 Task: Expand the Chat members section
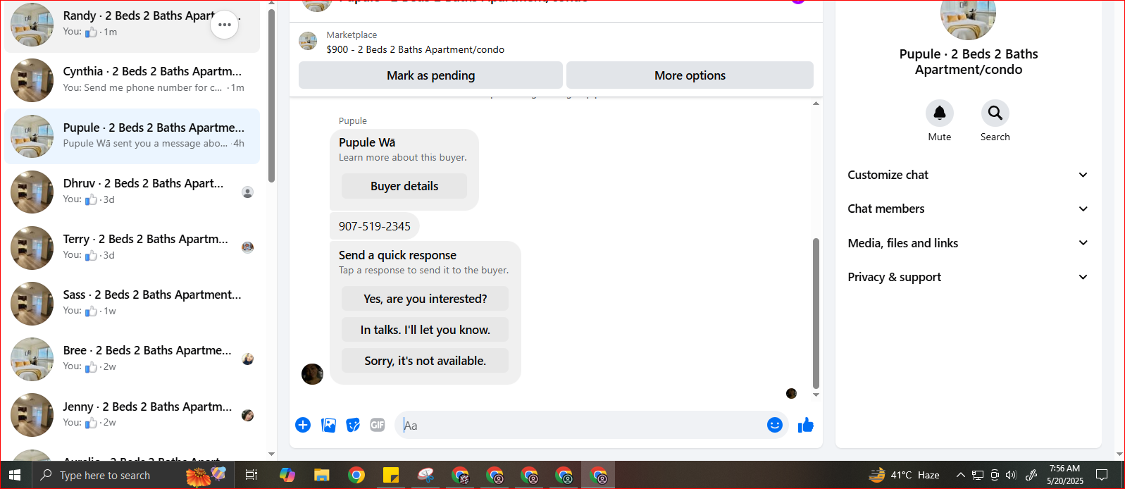pyautogui.click(x=968, y=209)
